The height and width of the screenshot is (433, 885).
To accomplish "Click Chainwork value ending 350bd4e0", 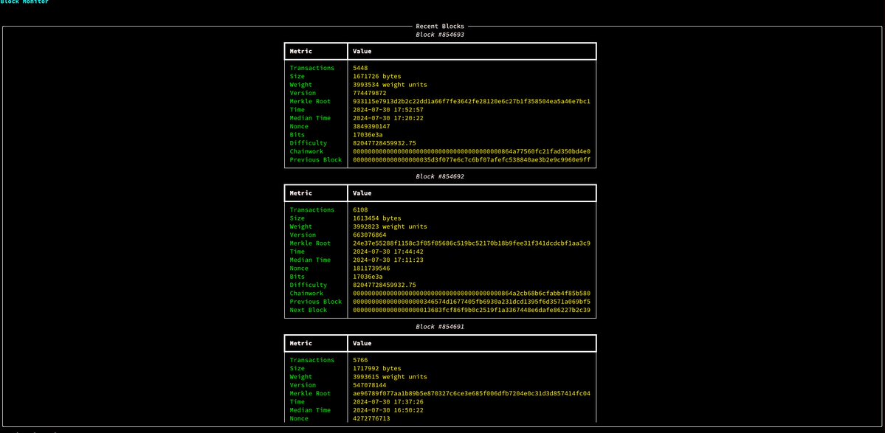I will 471,151.
